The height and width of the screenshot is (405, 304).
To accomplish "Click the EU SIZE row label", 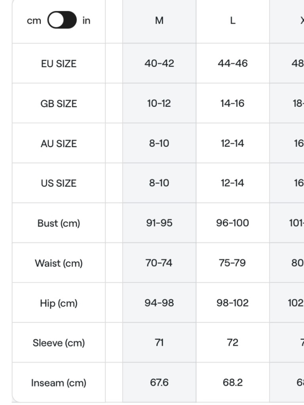I will tap(59, 63).
